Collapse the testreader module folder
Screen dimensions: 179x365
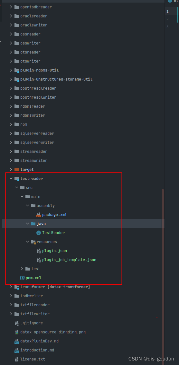pos(11,179)
